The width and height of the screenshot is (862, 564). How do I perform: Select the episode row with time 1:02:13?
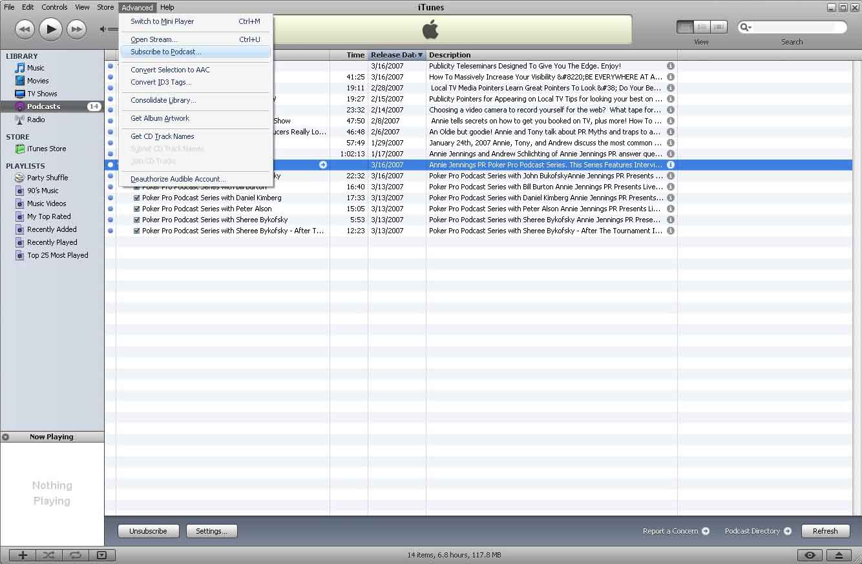point(478,154)
